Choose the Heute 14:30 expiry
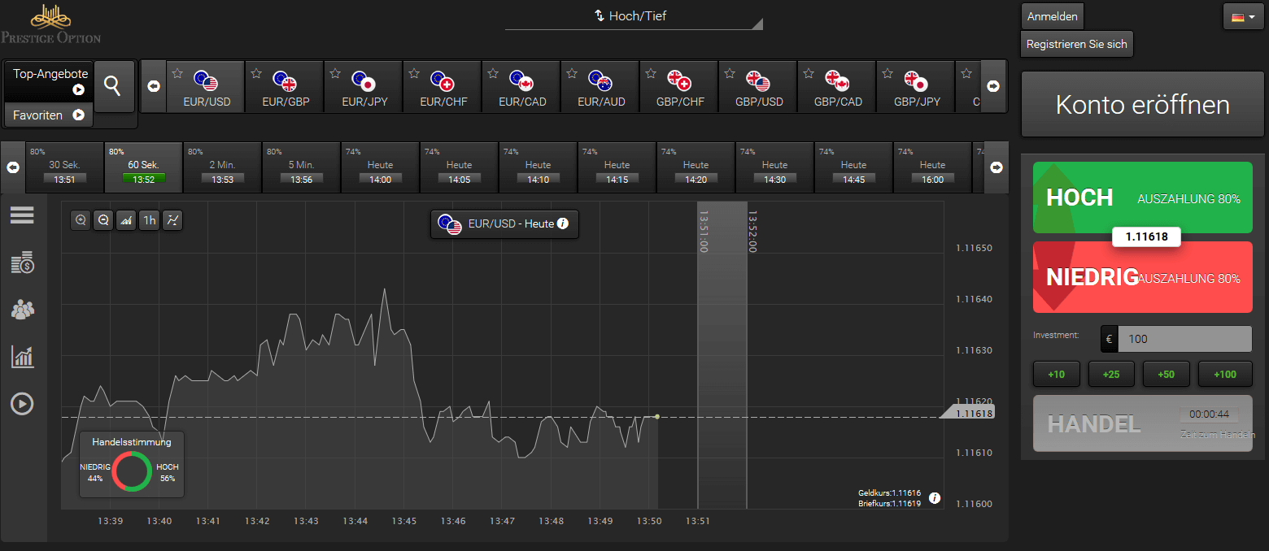The width and height of the screenshot is (1269, 551). click(774, 167)
